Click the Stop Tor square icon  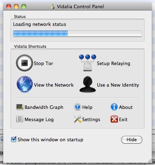click(25, 63)
